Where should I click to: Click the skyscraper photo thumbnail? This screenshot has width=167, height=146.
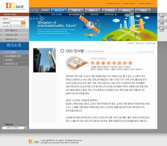pyautogui.click(x=44, y=60)
